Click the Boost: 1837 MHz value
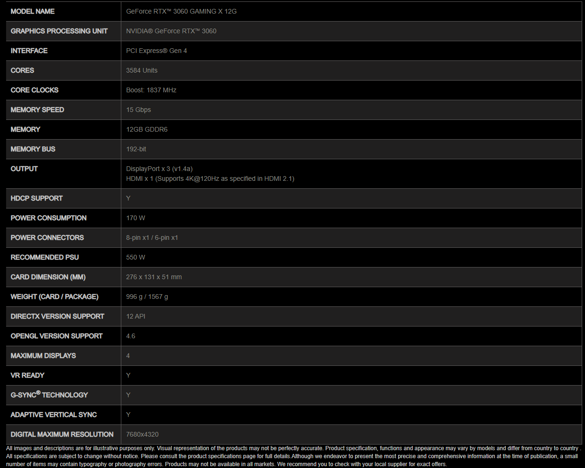The image size is (585, 468). 151,90
